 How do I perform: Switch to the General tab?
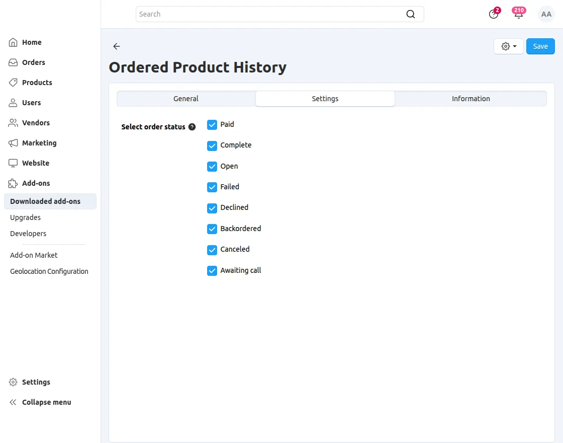tap(186, 99)
